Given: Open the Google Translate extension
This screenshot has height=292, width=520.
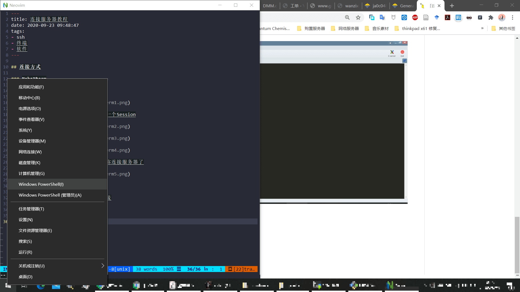Looking at the screenshot, I should [382, 18].
